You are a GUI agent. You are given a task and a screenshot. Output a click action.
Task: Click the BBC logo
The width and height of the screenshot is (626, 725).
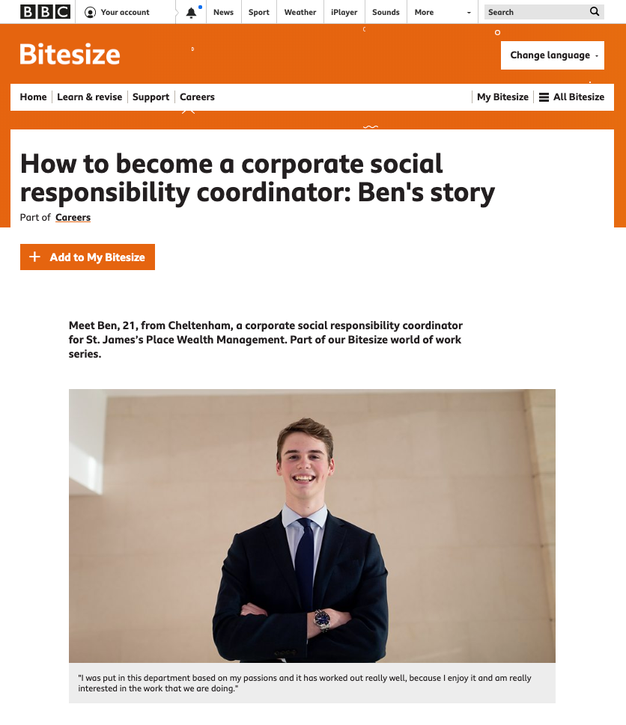46,11
